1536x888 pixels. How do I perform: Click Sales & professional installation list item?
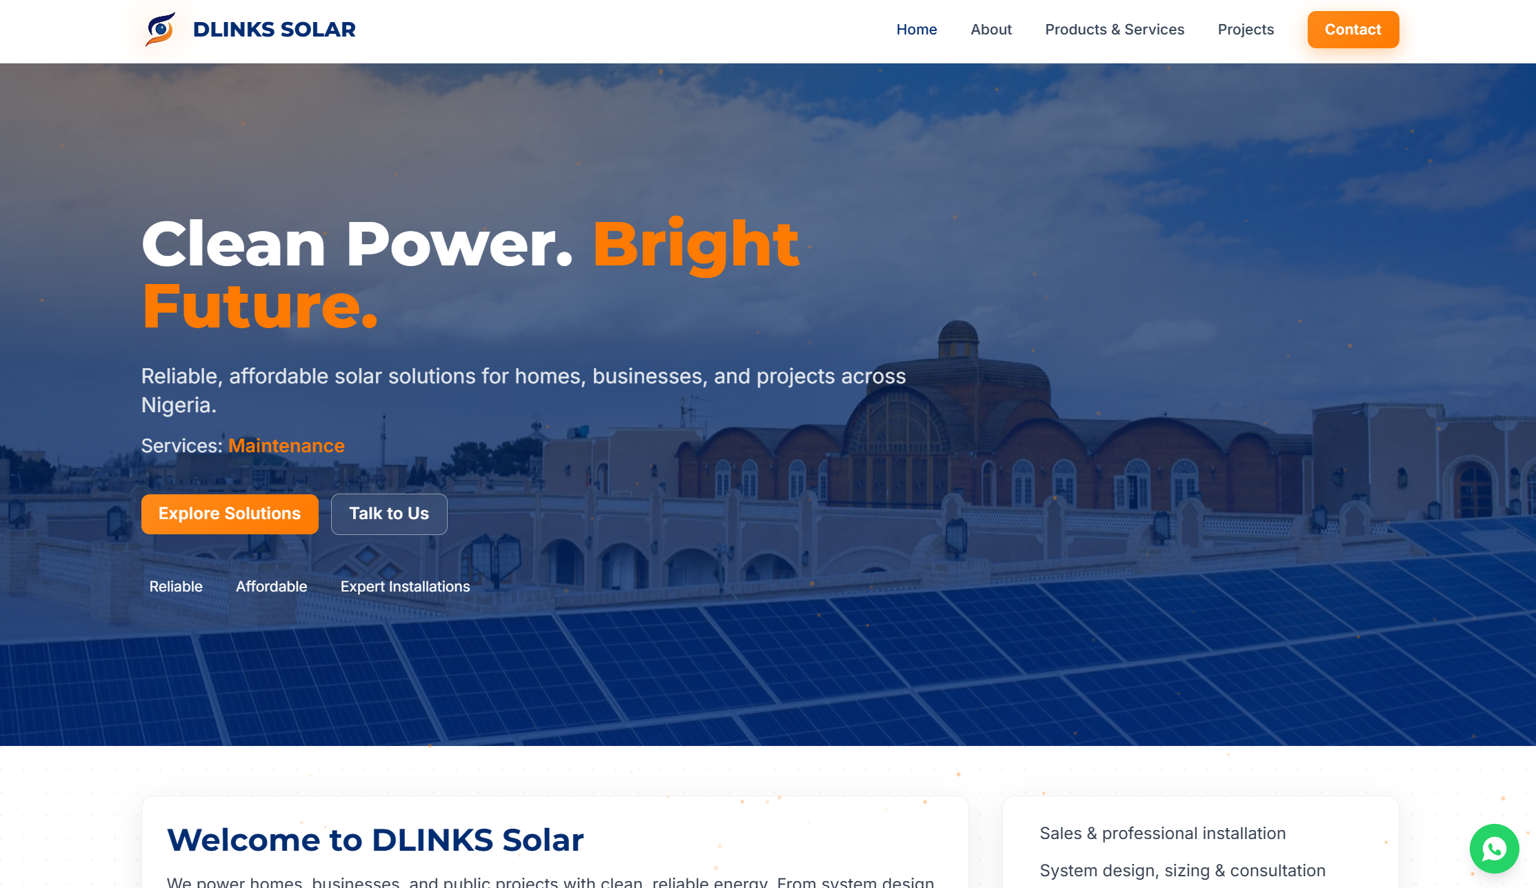pos(1162,834)
